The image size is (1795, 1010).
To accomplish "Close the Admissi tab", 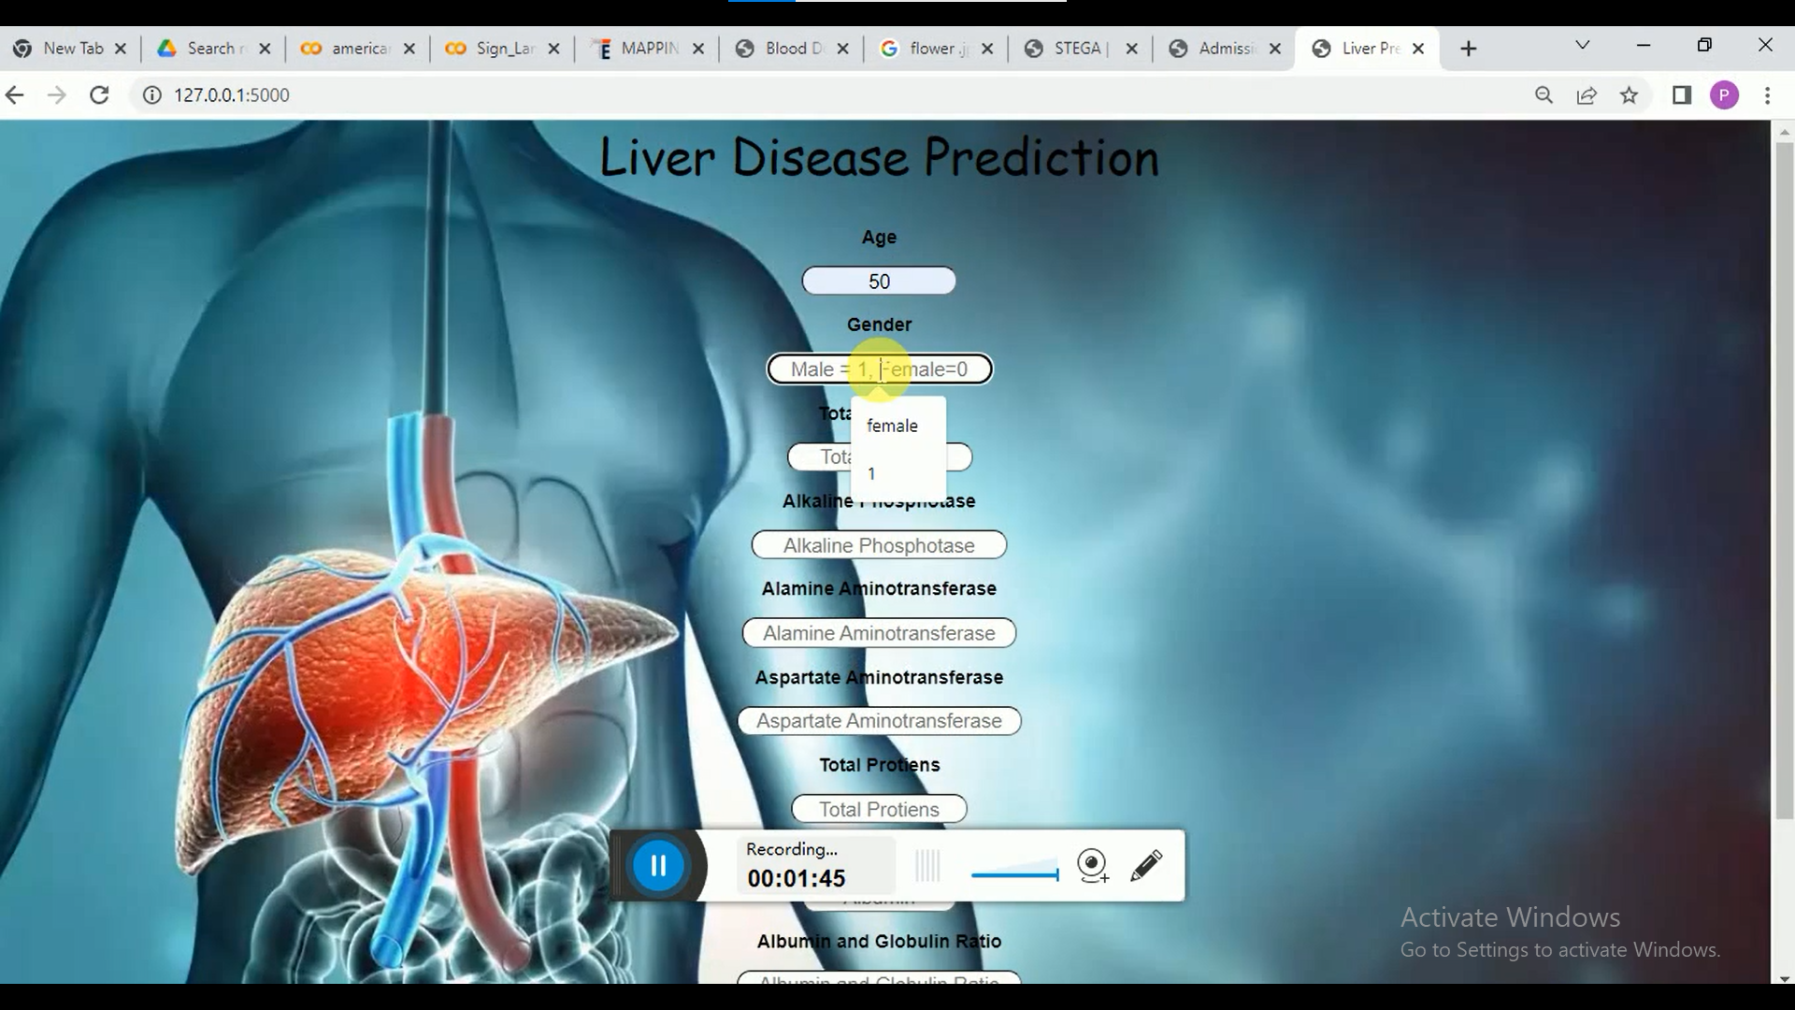I will tap(1274, 49).
